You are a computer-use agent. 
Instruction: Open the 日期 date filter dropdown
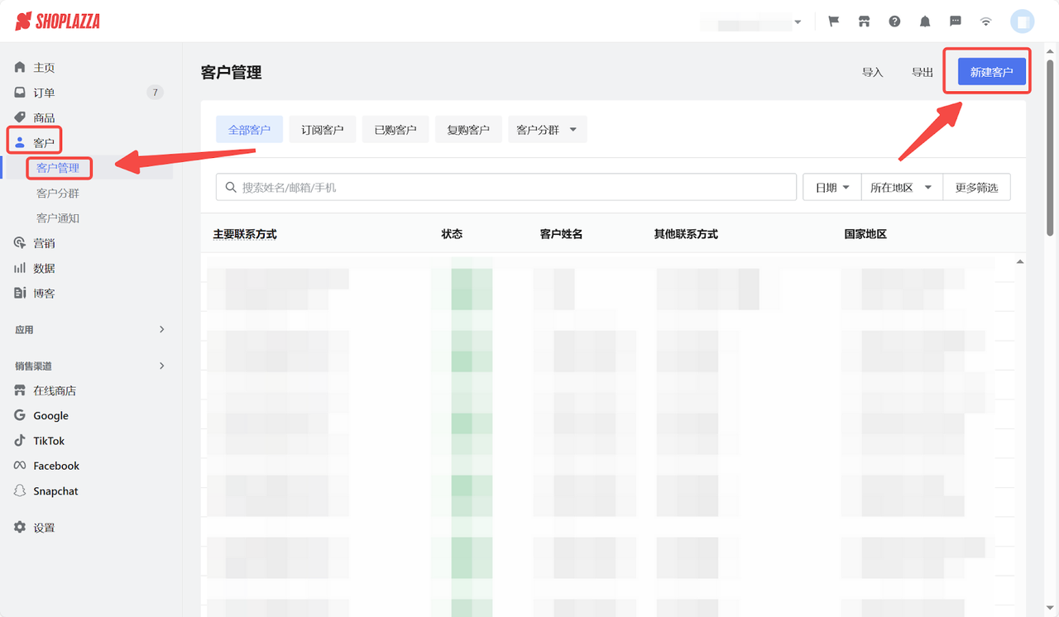click(x=831, y=187)
